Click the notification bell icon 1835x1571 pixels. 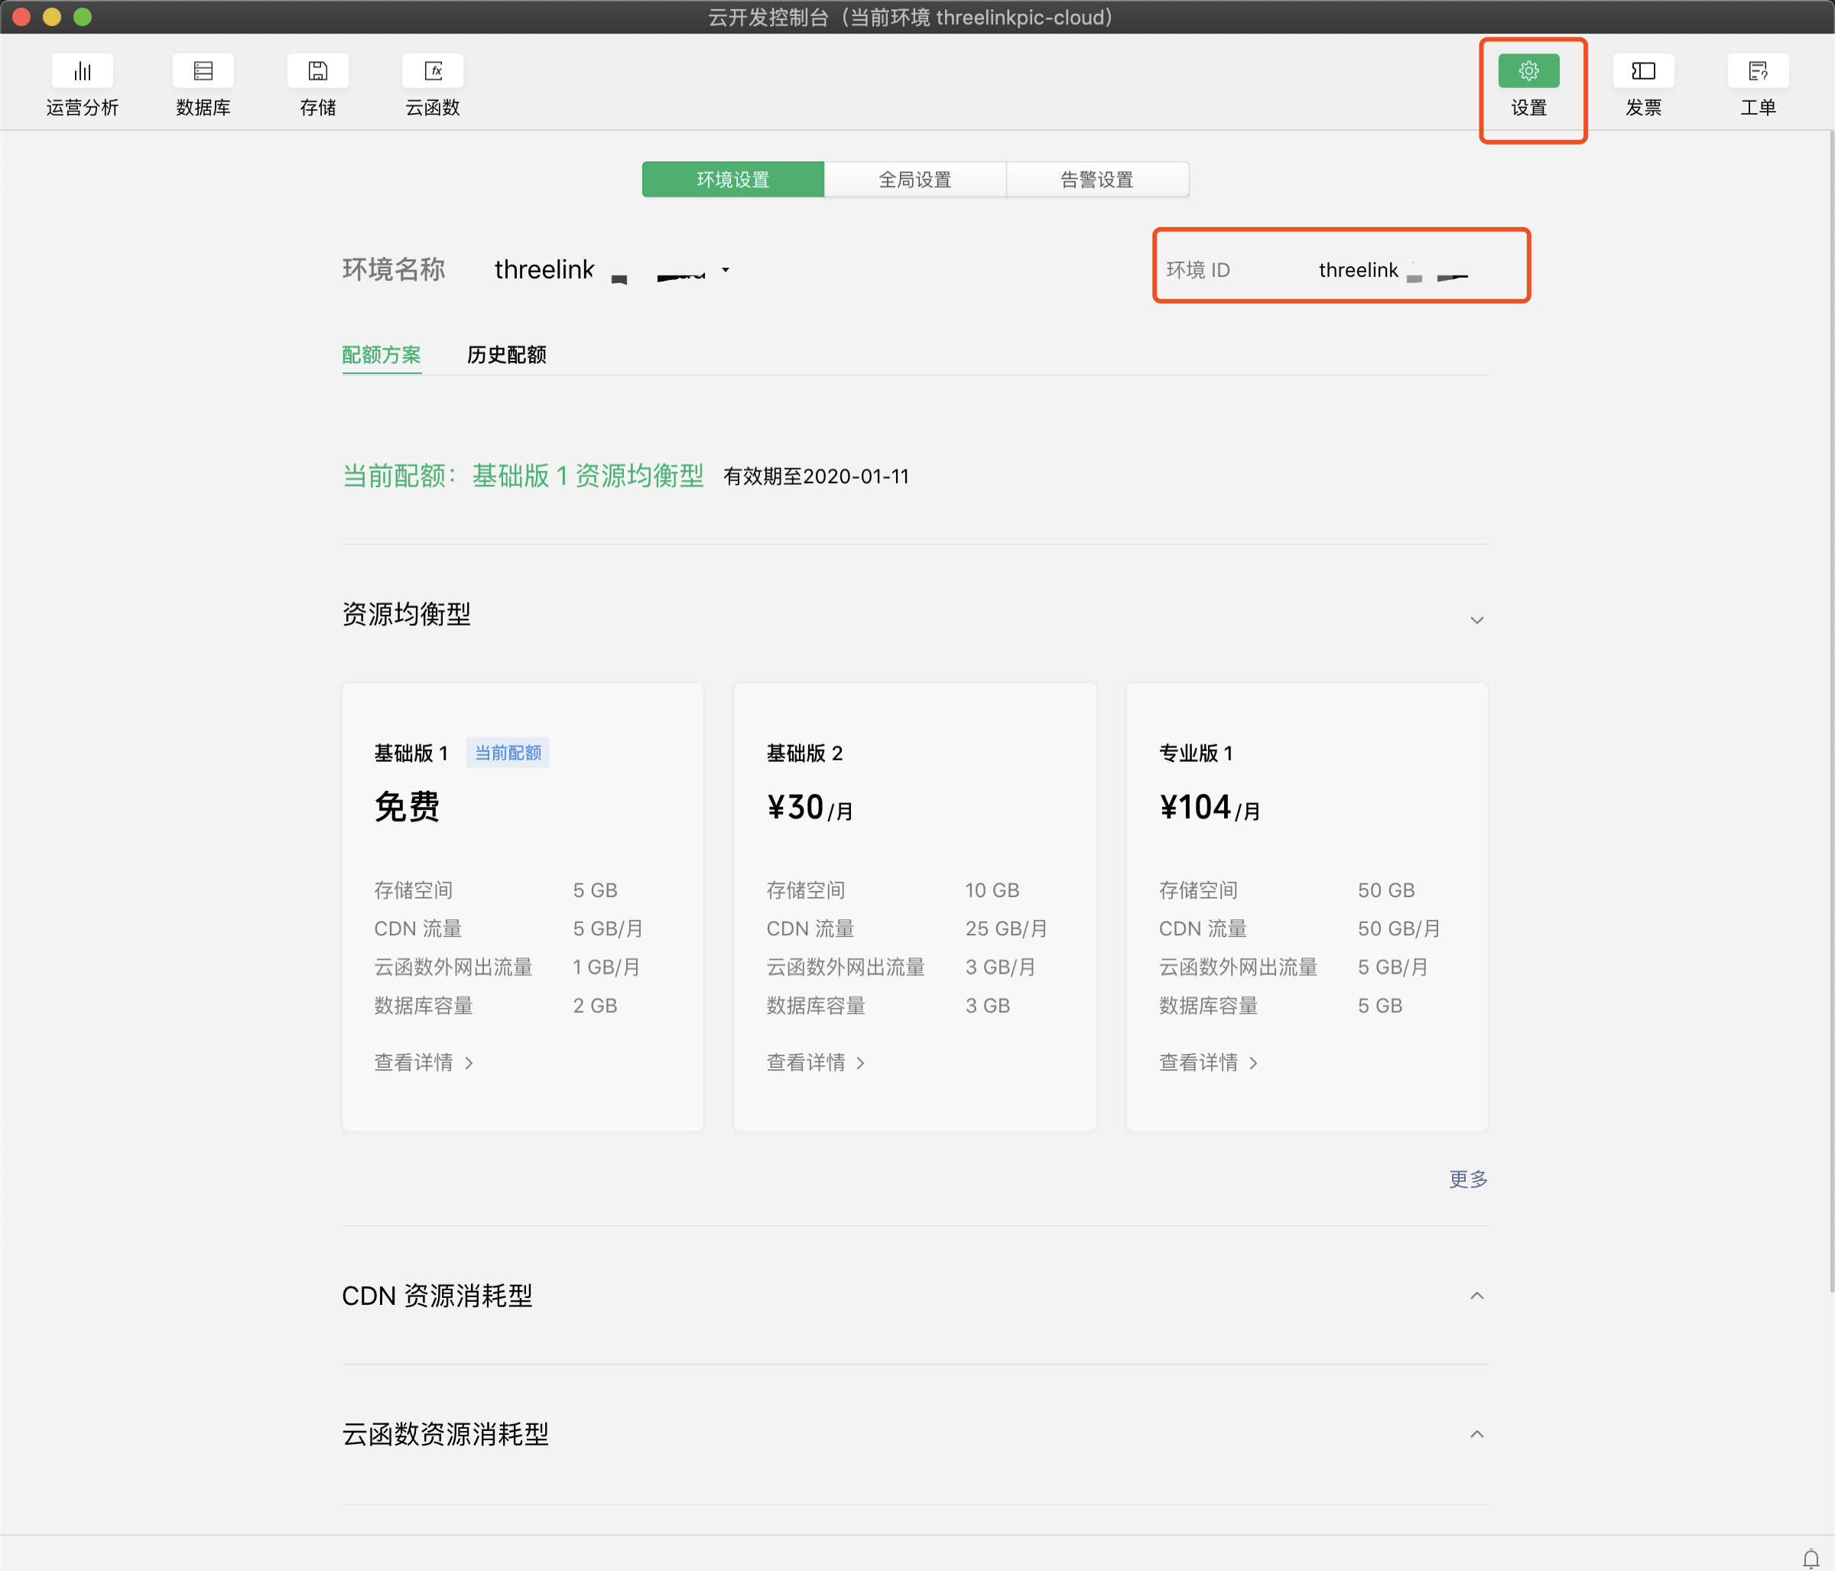(x=1811, y=1558)
